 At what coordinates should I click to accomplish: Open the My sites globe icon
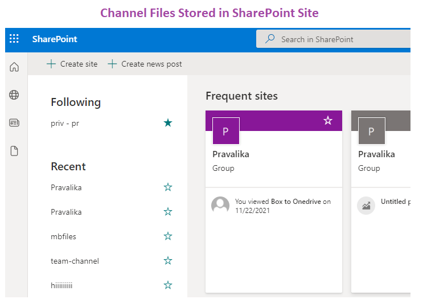point(14,95)
